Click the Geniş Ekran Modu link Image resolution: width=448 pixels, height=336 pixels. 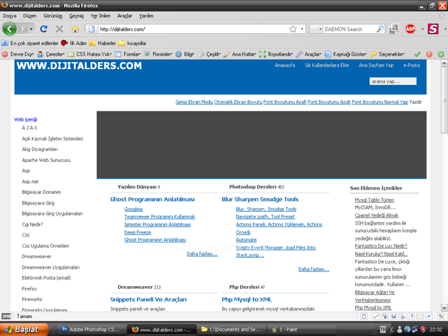click(193, 102)
